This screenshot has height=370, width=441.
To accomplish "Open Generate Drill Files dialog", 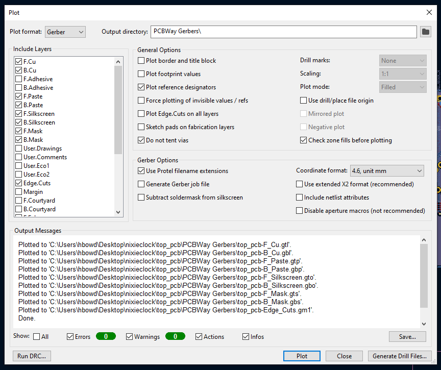I will 400,356.
